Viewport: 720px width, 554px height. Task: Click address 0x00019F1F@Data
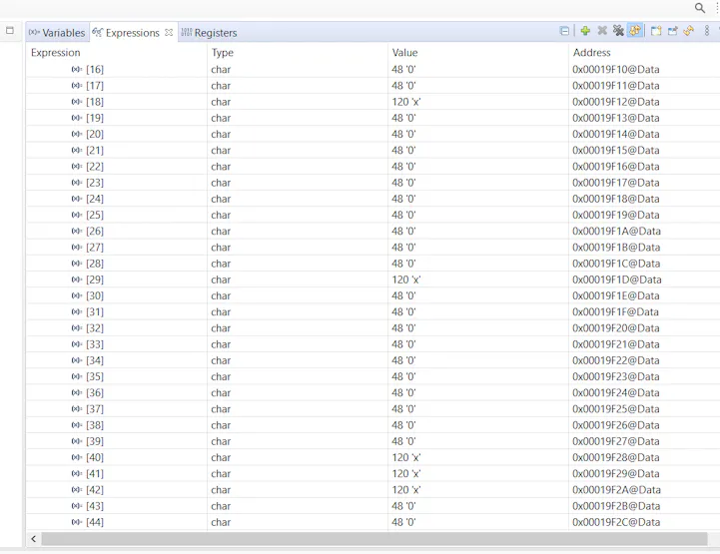[615, 311]
